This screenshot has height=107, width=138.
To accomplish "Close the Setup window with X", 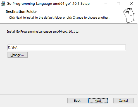I will (x=131, y=4).
